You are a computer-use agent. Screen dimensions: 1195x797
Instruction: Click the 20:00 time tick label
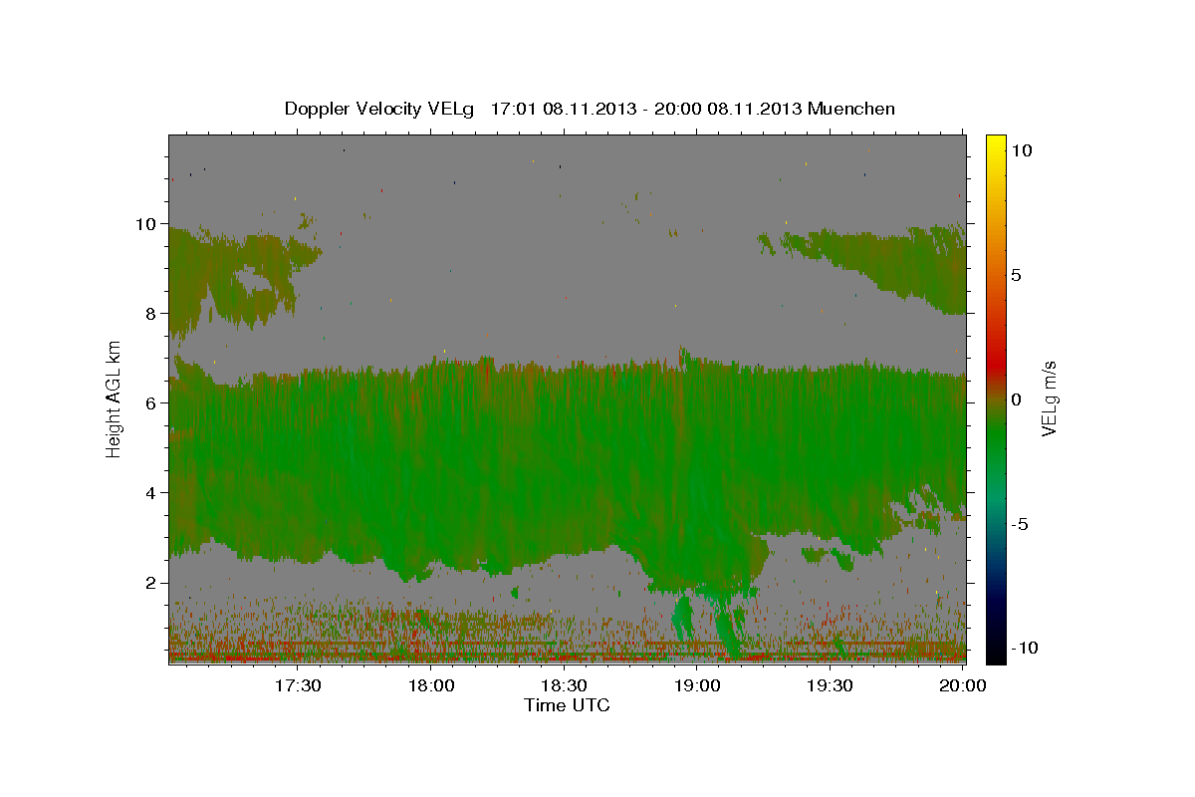click(x=964, y=685)
